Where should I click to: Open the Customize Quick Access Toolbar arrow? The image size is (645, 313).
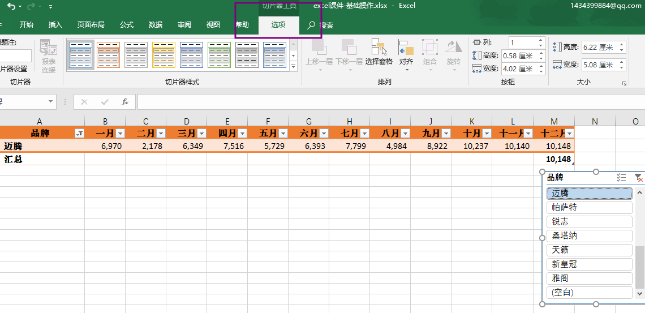point(50,7)
